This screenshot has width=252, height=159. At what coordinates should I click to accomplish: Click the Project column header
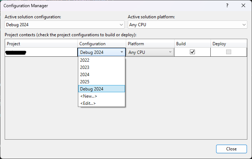(41, 43)
